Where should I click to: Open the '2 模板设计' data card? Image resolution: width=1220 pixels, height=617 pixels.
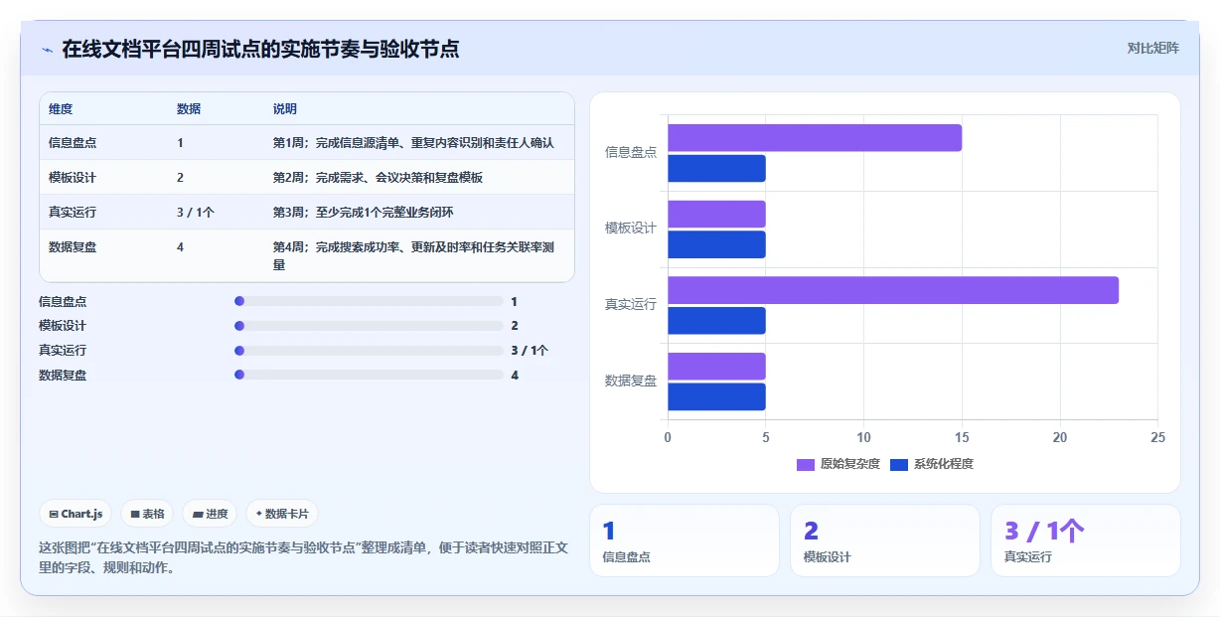885,540
